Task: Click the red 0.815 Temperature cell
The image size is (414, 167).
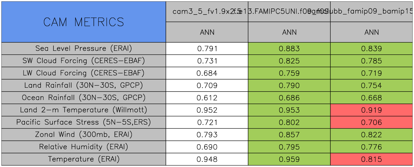Action: pos(372,159)
